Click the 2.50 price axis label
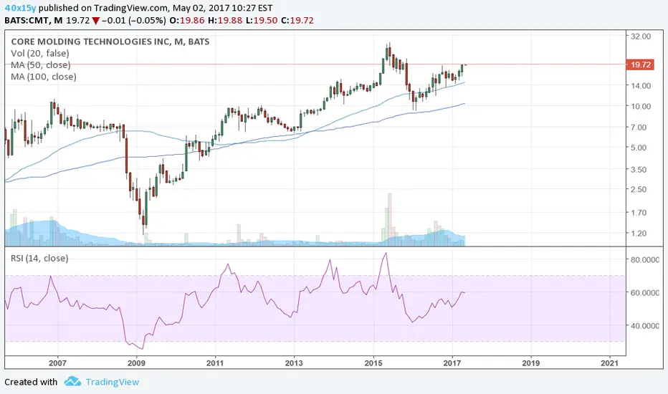 639,189
